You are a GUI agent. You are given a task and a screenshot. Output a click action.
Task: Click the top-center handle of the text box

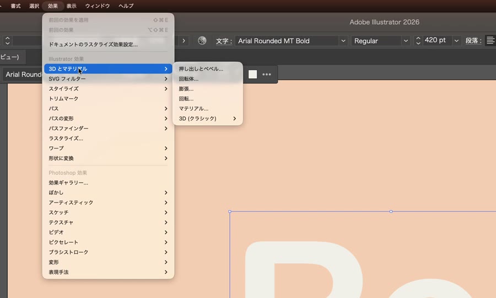[x=391, y=211]
